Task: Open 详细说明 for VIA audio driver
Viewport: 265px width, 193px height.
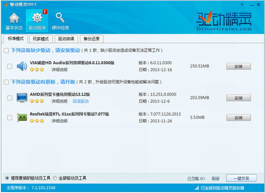Action: (x=59, y=70)
